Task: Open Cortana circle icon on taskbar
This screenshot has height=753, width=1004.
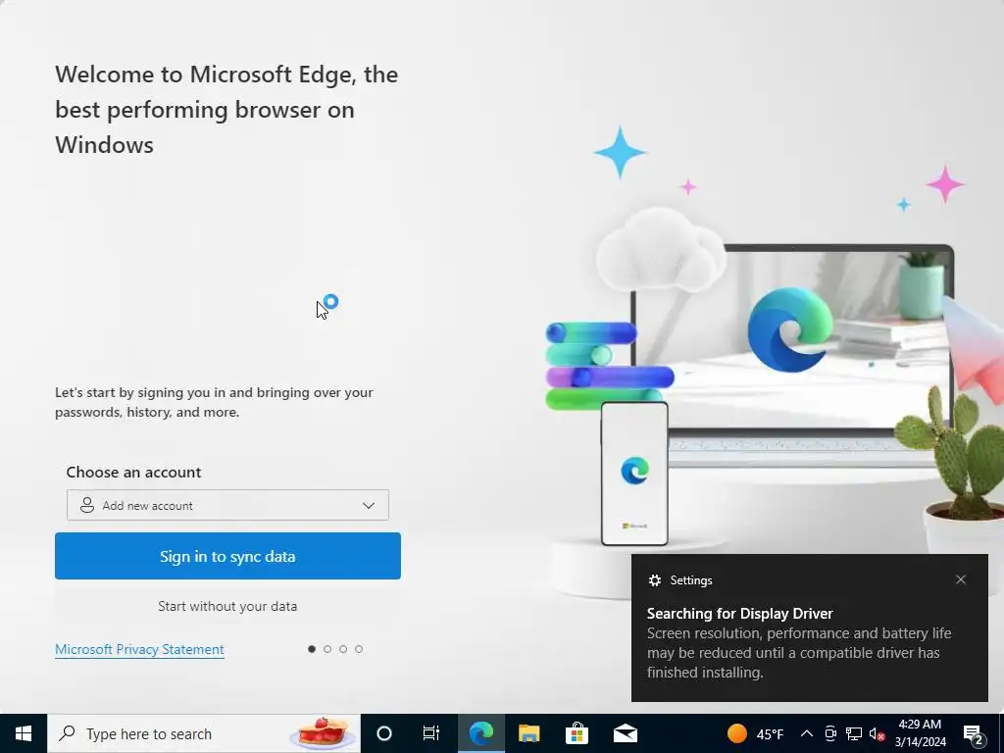Action: tap(384, 733)
